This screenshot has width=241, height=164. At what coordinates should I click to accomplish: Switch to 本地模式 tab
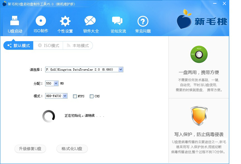pos(78,46)
